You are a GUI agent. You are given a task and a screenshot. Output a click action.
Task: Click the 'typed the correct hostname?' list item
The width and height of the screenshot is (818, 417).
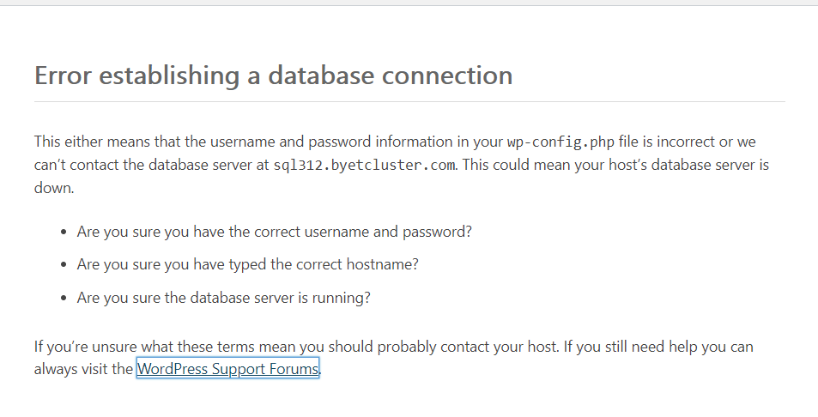point(247,265)
